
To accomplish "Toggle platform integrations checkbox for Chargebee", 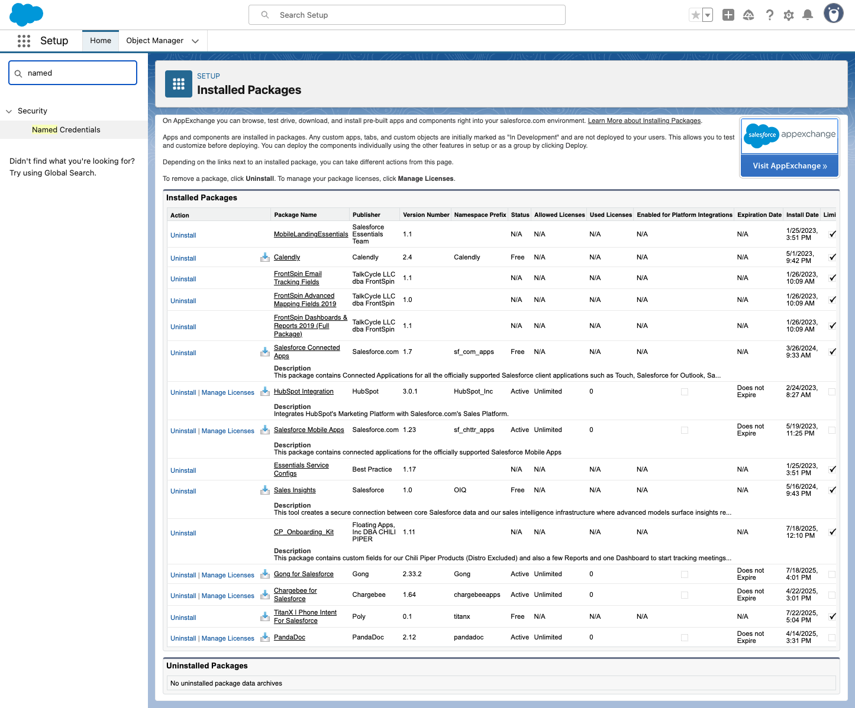I will 685,595.
